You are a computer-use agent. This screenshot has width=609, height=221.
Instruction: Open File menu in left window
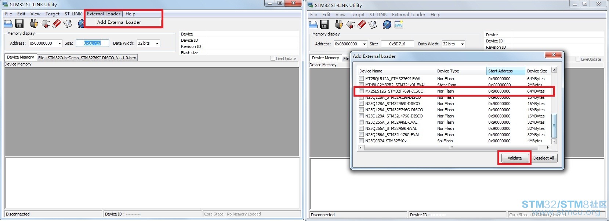click(8, 14)
